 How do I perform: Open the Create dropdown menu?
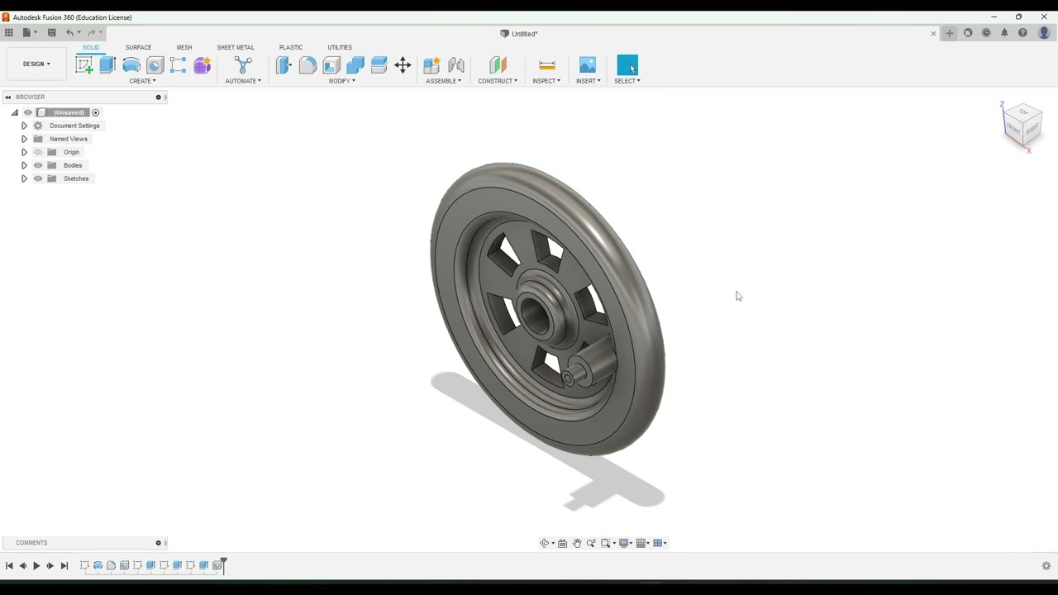point(142,81)
